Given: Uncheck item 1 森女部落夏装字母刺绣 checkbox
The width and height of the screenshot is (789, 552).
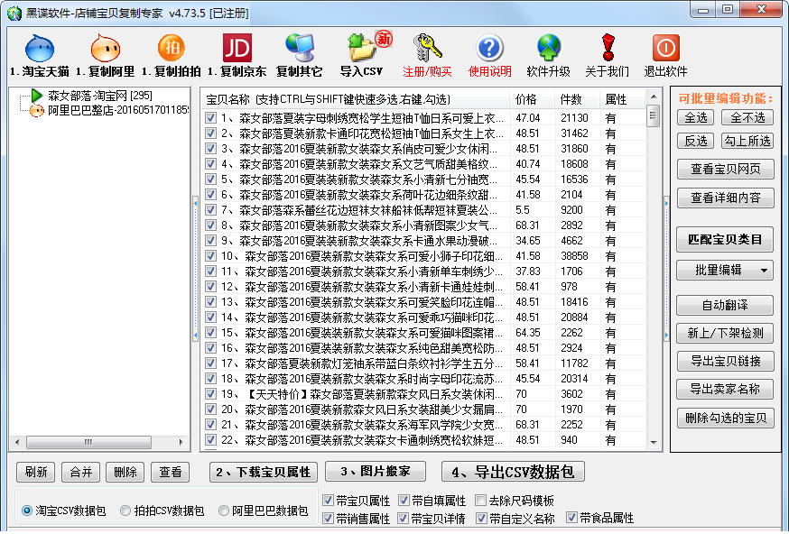Looking at the screenshot, I should pos(211,117).
